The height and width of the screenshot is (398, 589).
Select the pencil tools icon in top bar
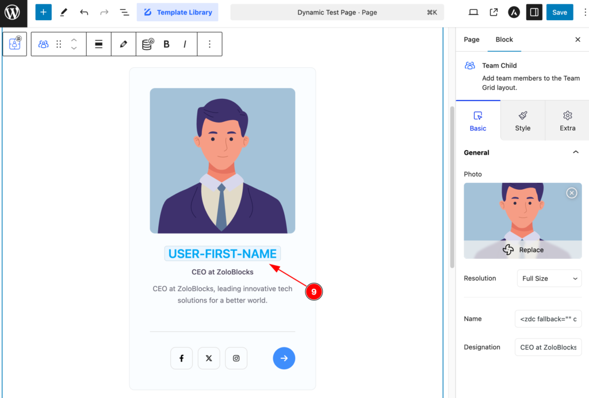64,13
